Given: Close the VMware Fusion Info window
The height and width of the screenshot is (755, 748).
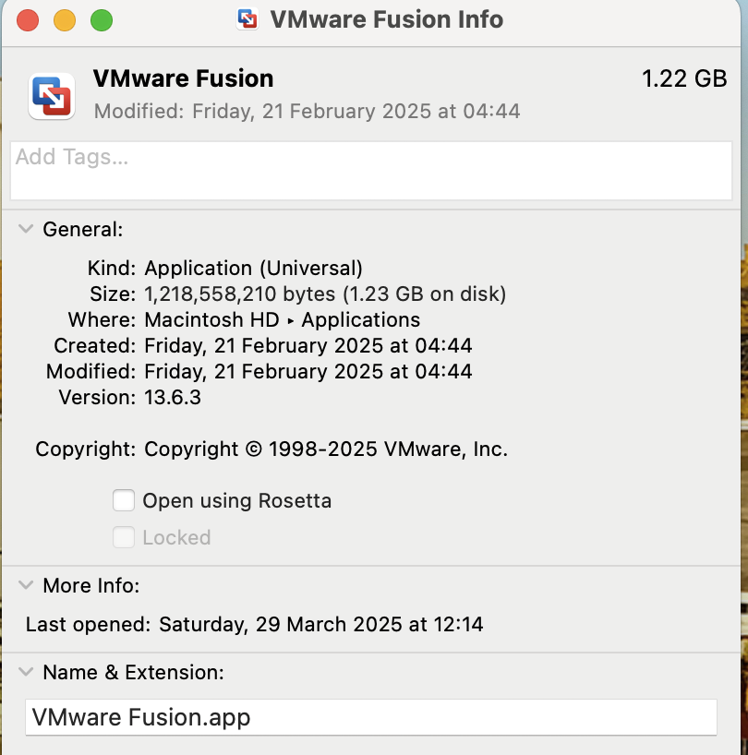Looking at the screenshot, I should tap(28, 19).
